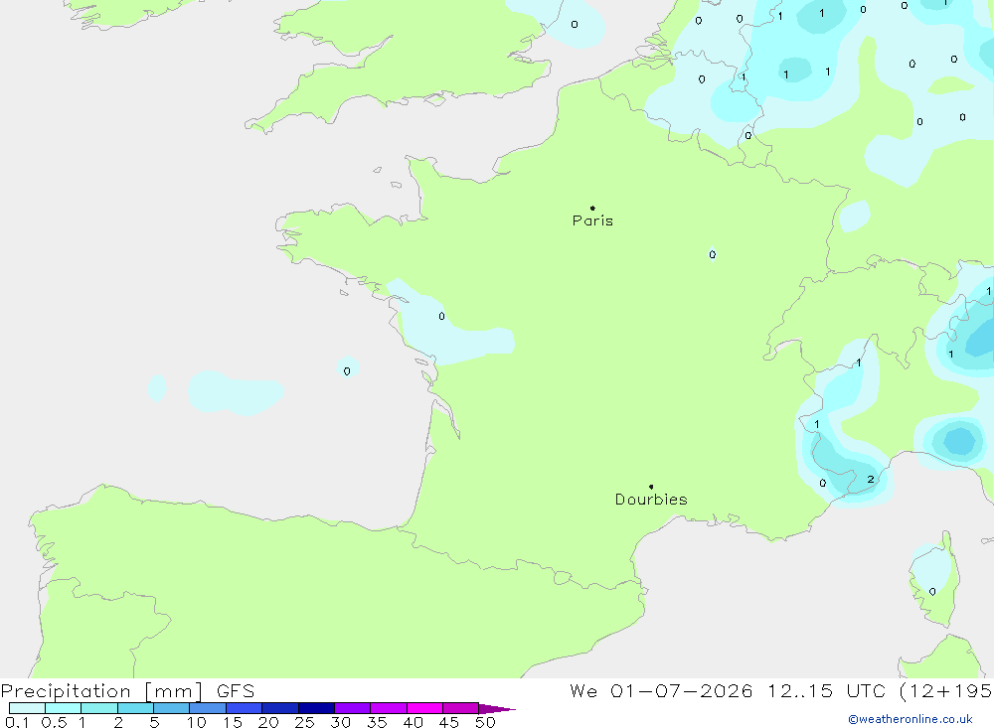Click the '0' value over Corsica
The image size is (994, 728).
[x=932, y=592]
